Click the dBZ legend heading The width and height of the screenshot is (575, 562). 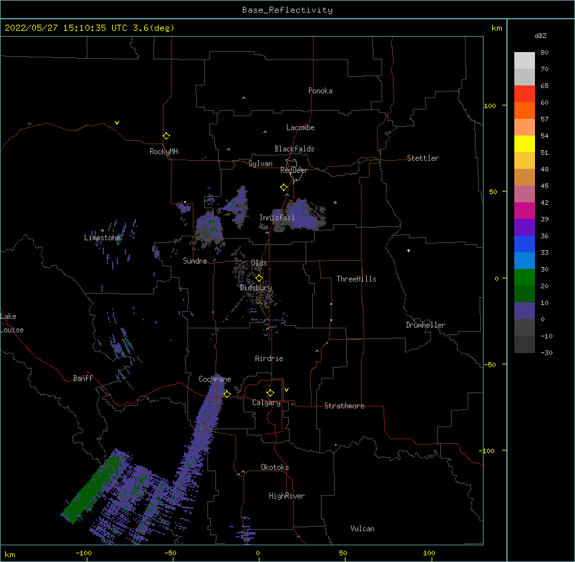coord(540,36)
